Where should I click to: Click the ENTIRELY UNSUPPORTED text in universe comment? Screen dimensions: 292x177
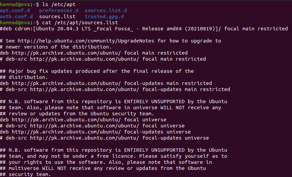coord(154,101)
